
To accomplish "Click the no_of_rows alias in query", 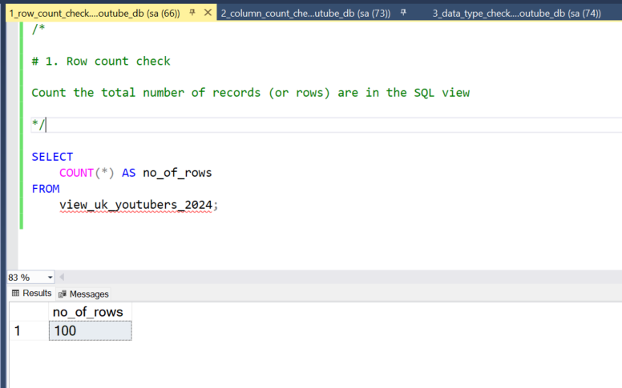I will point(176,173).
